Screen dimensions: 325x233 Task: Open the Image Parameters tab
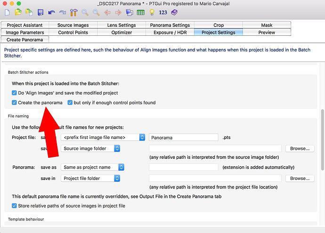point(24,32)
